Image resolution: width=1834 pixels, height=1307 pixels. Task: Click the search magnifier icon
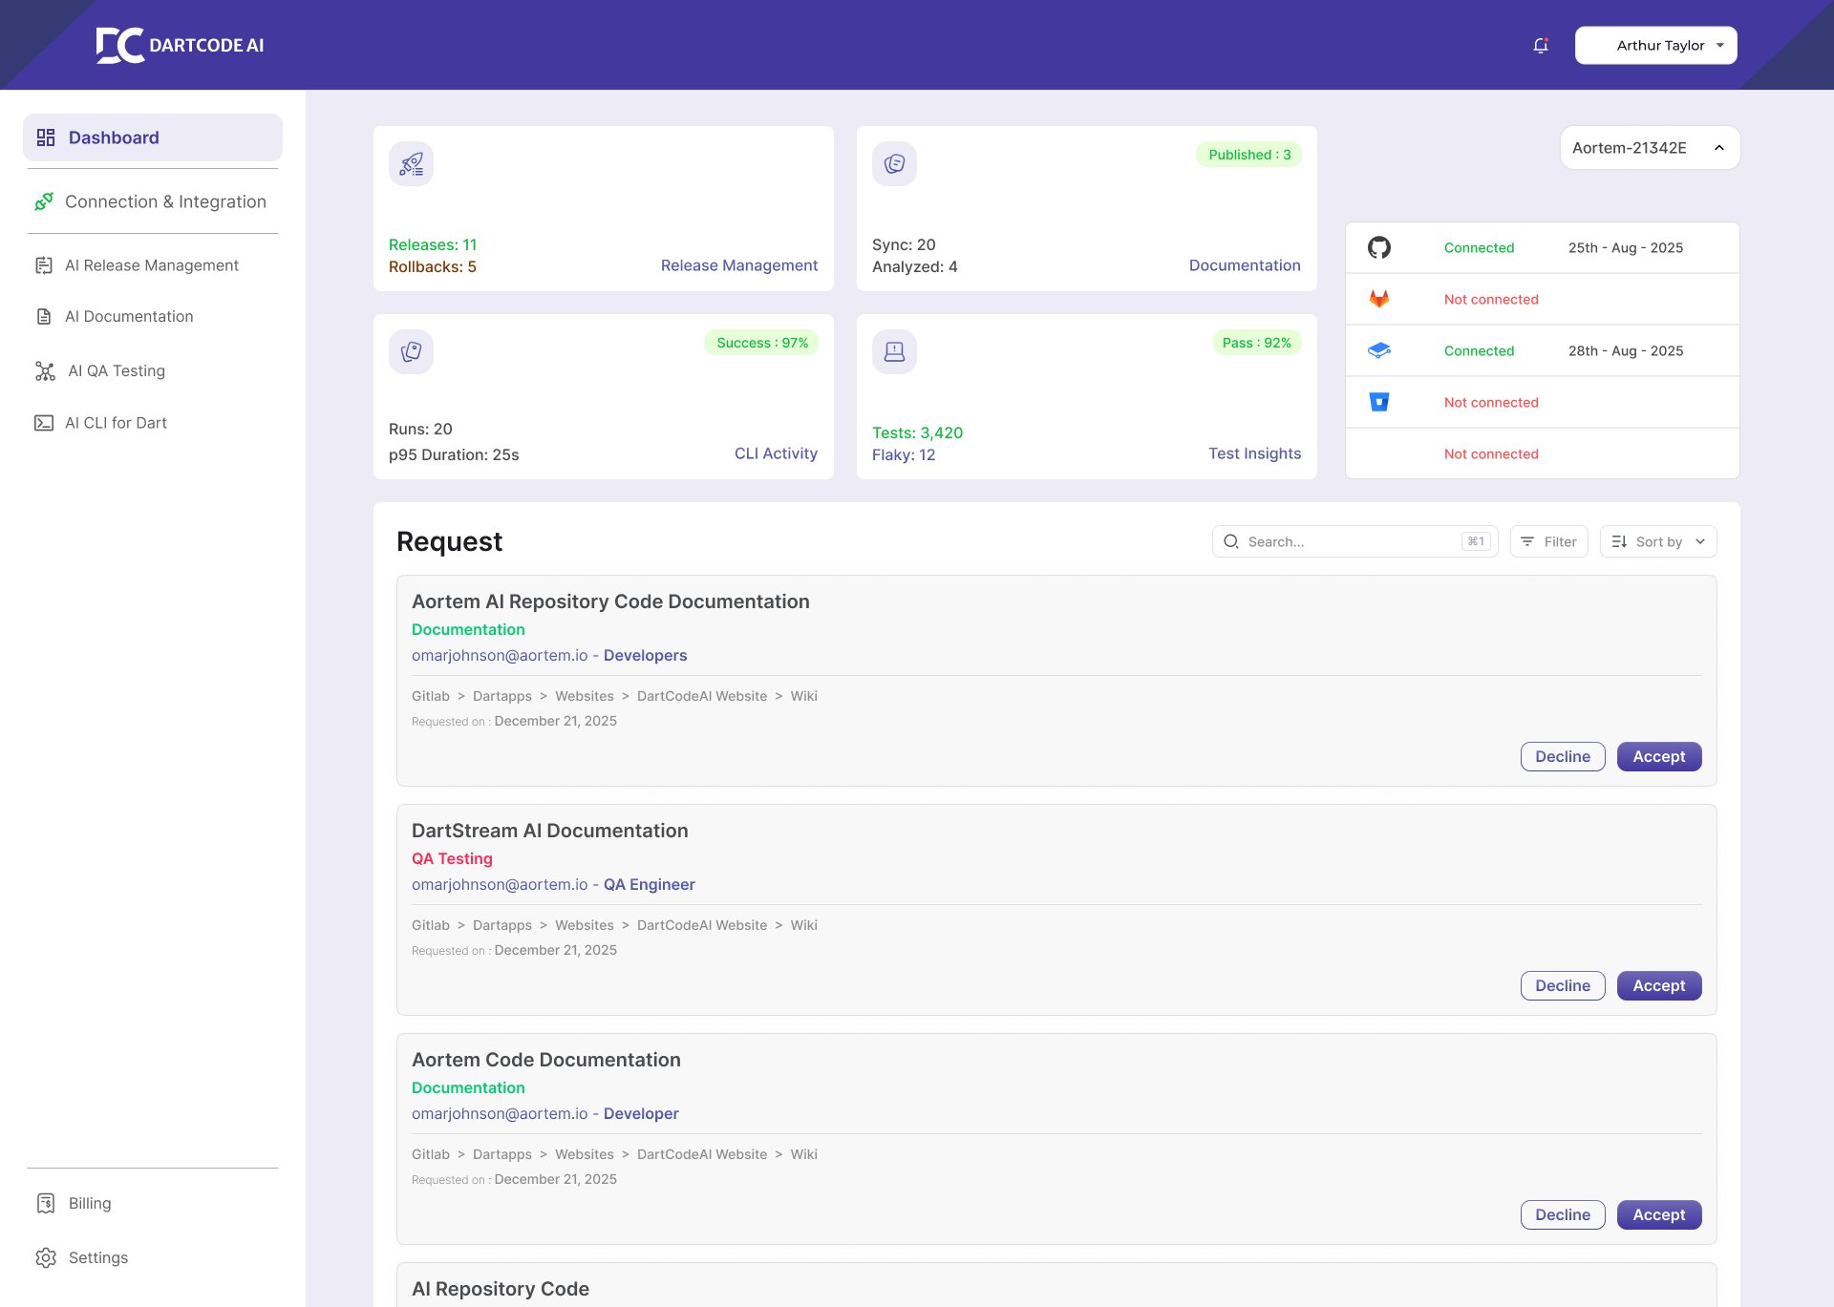pyautogui.click(x=1231, y=541)
